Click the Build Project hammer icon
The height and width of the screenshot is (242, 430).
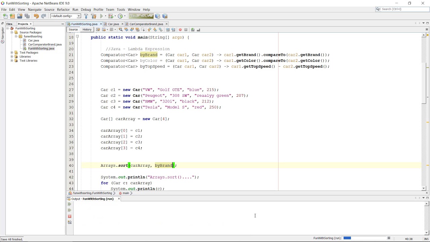86,16
